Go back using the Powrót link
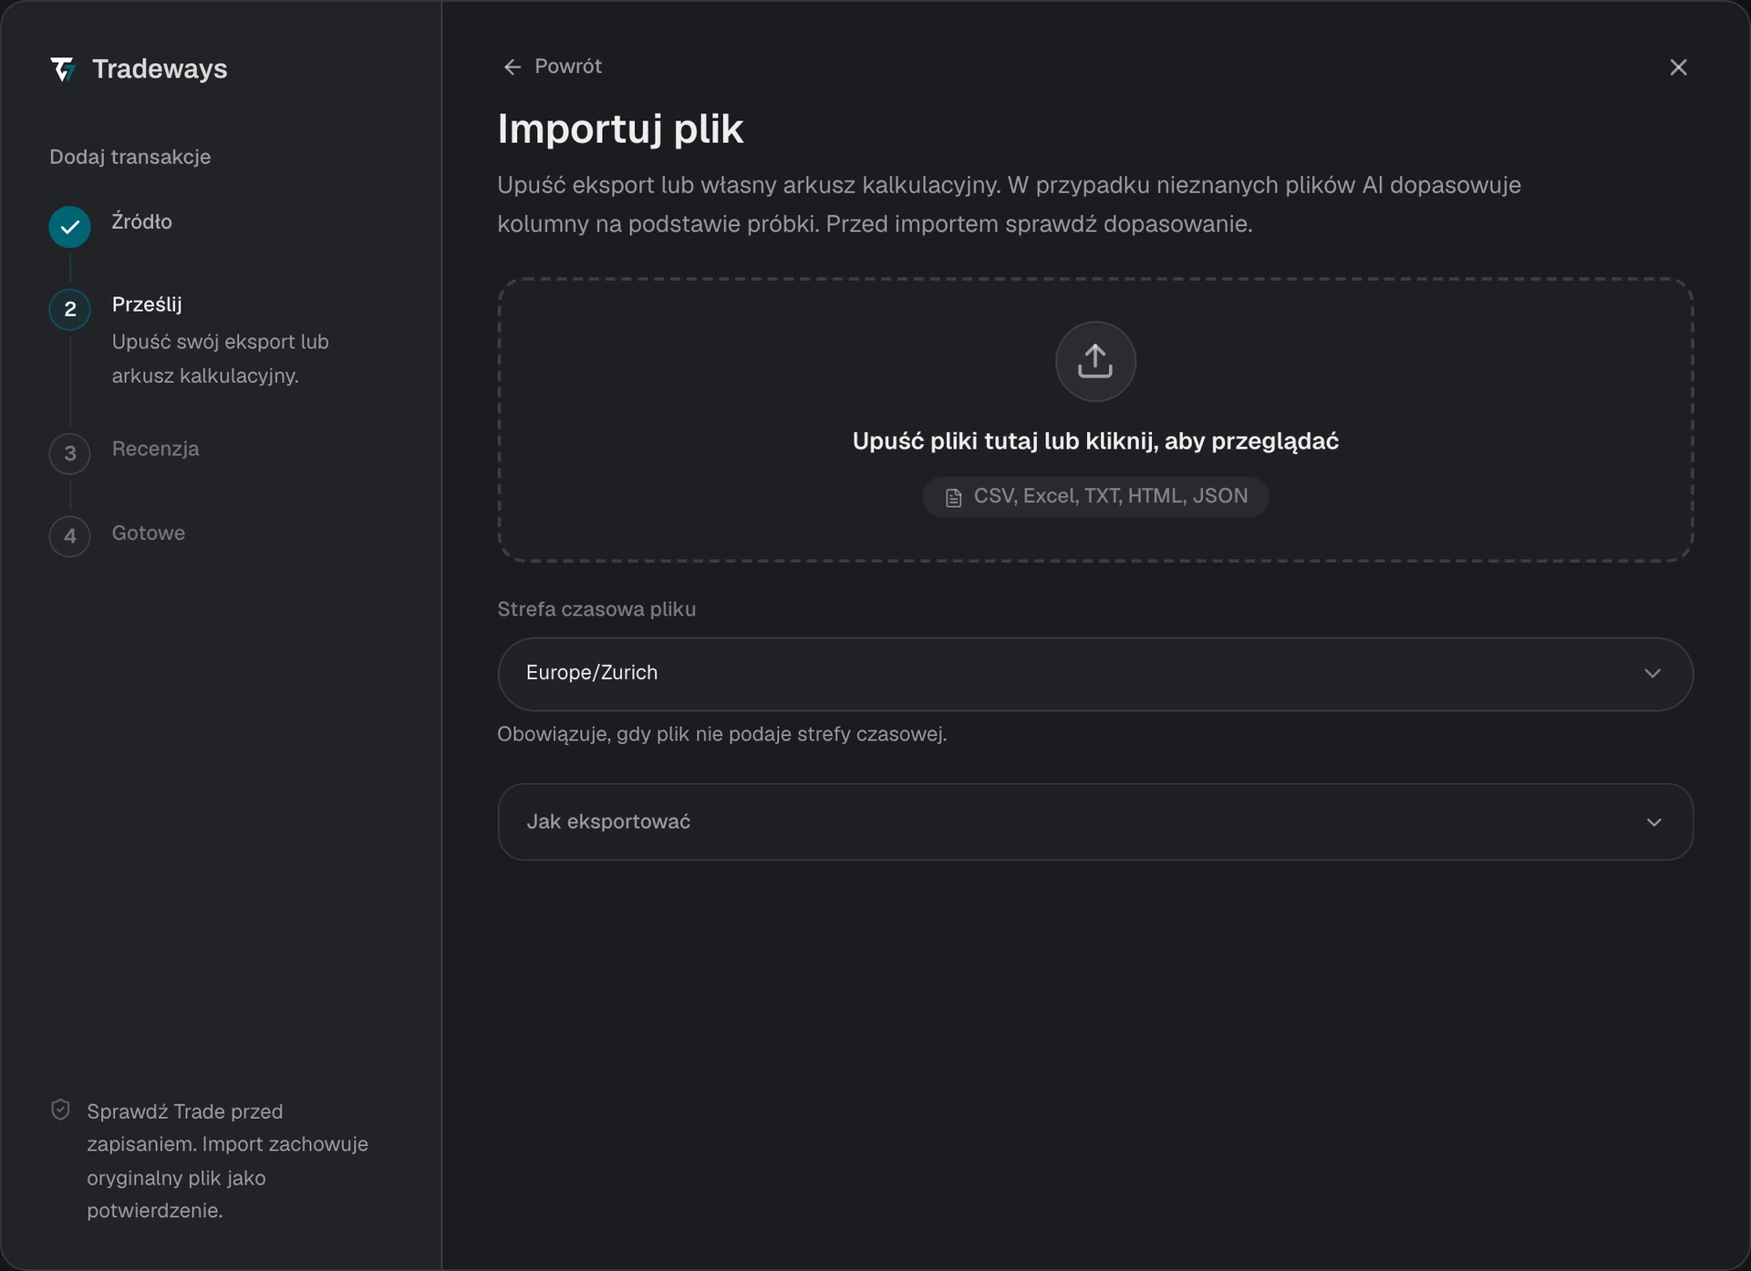 (x=553, y=67)
